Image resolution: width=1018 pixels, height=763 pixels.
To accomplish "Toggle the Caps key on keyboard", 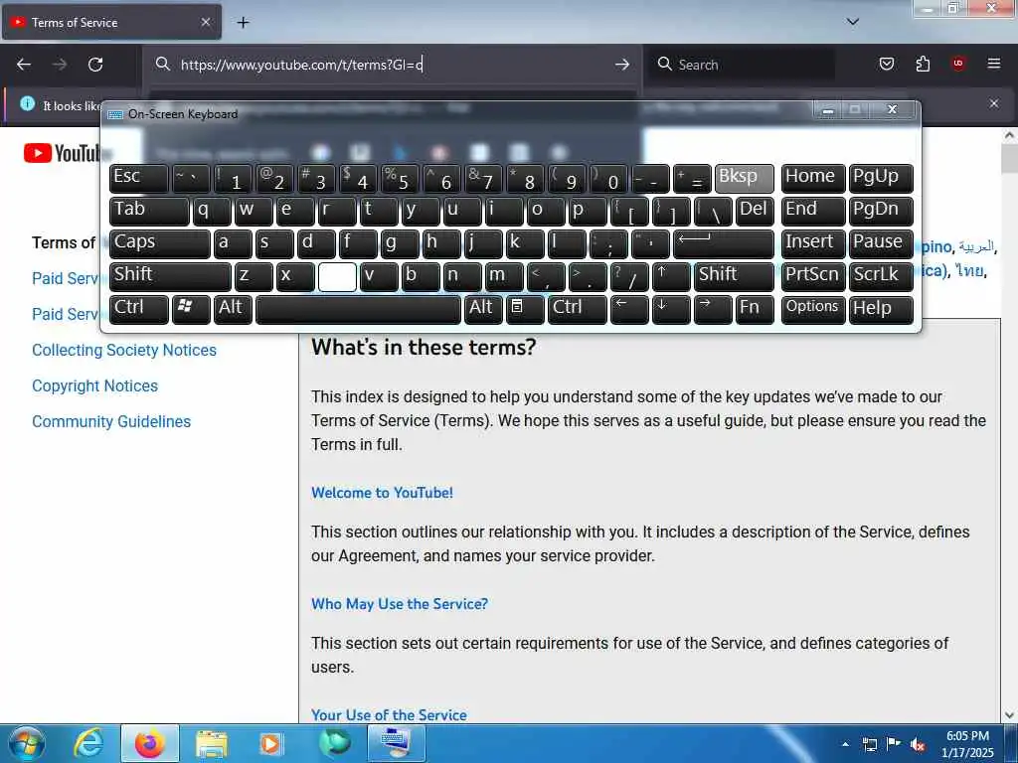I will (x=160, y=243).
